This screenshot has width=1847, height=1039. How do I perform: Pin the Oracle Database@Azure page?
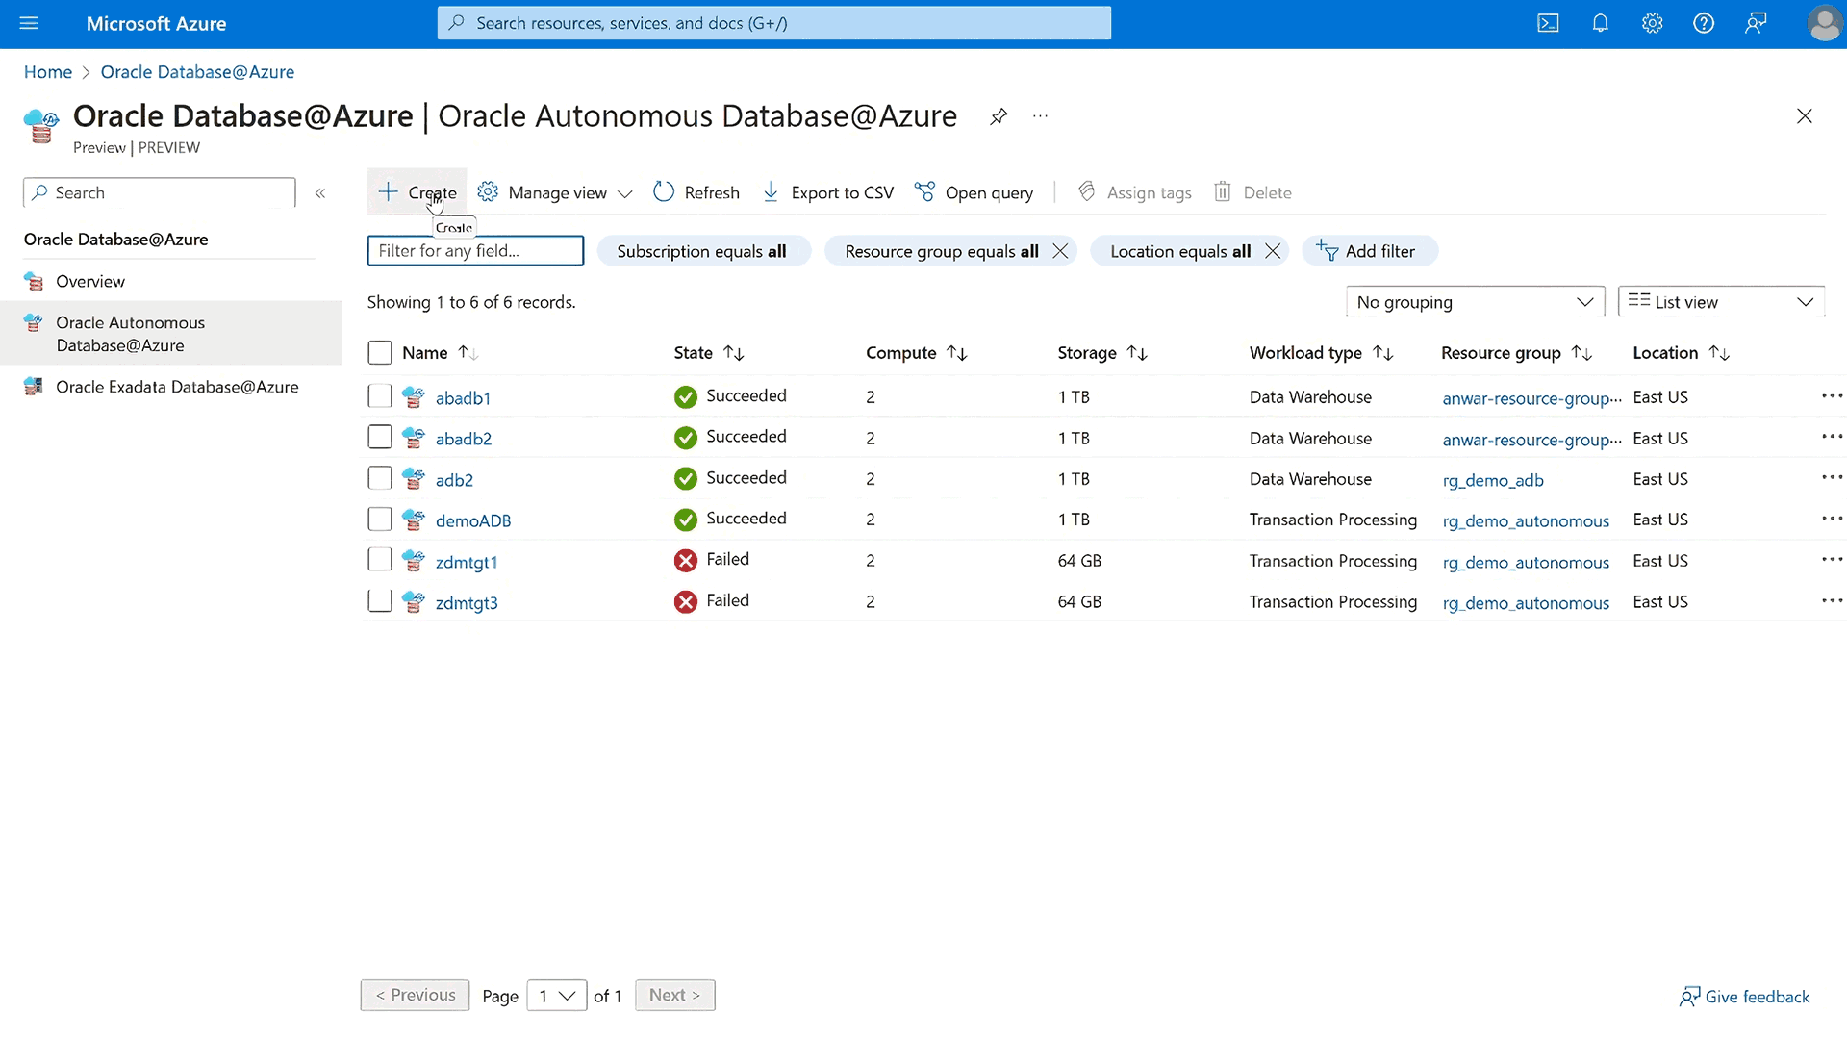[999, 116]
